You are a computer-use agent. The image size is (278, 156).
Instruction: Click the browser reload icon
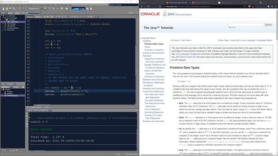149,6
